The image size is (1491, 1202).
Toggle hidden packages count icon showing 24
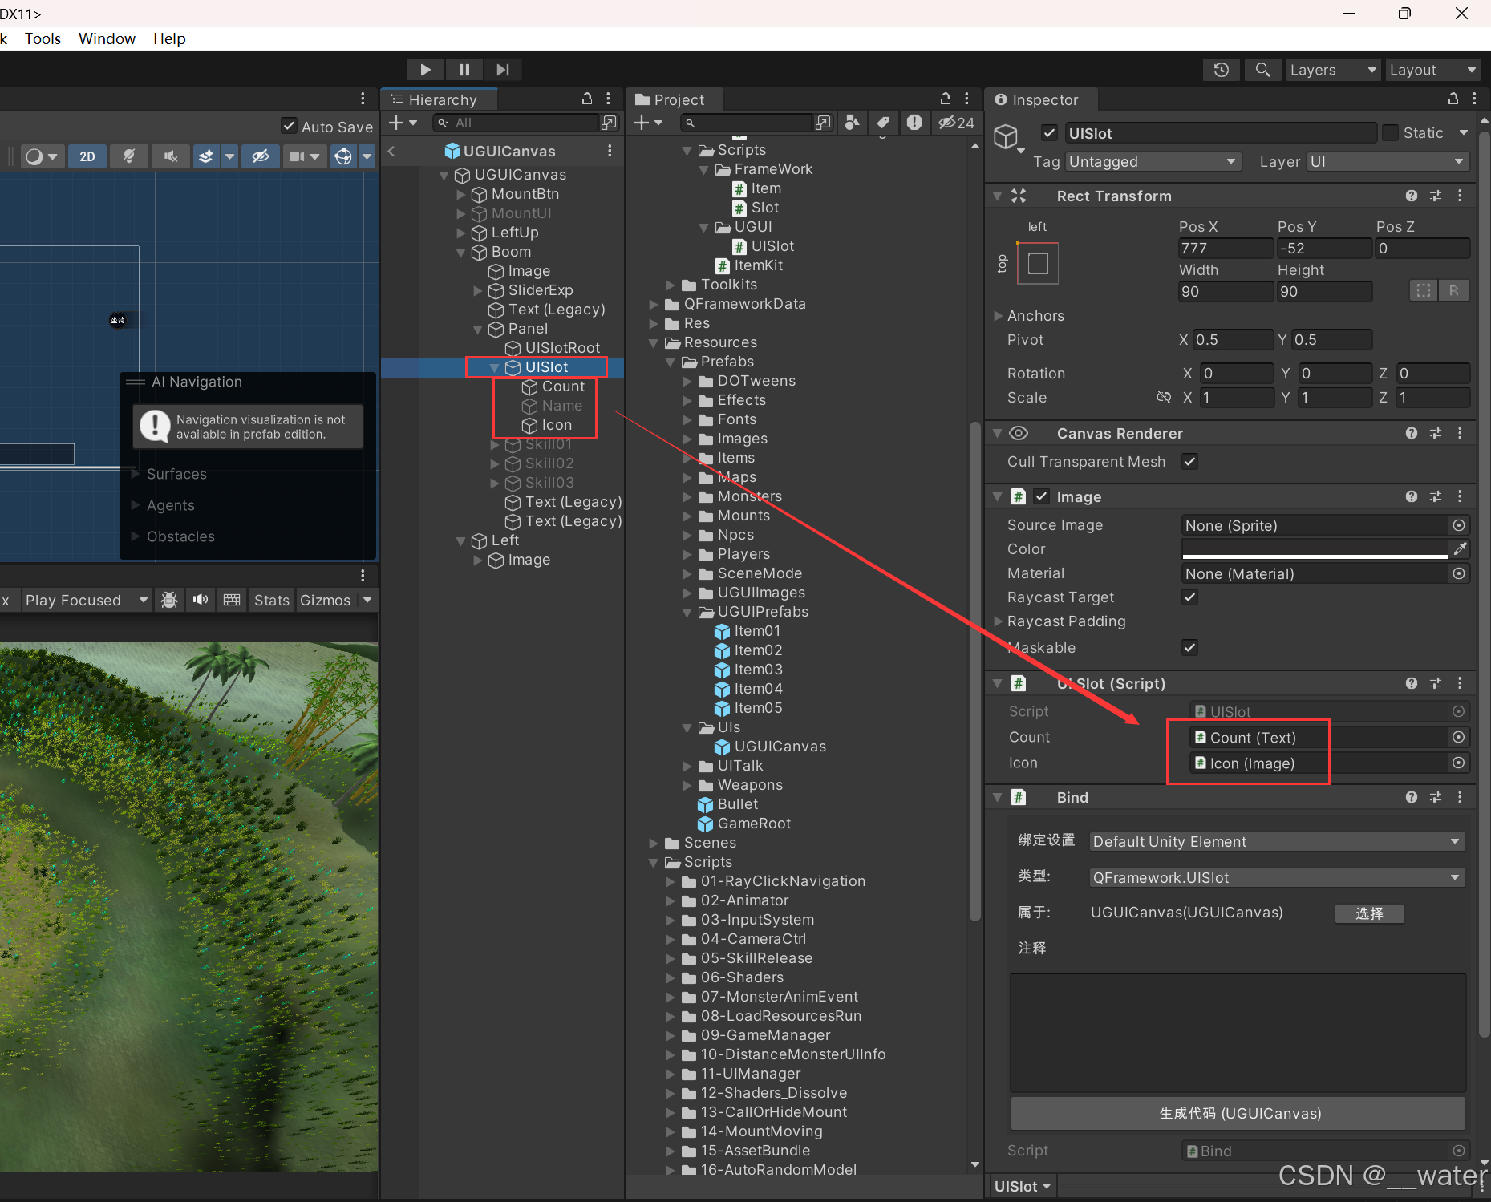[x=956, y=123]
